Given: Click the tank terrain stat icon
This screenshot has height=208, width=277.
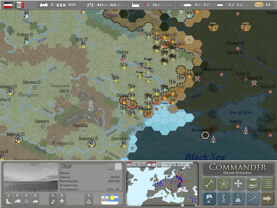Looking at the screenshot, I should click(35, 201).
